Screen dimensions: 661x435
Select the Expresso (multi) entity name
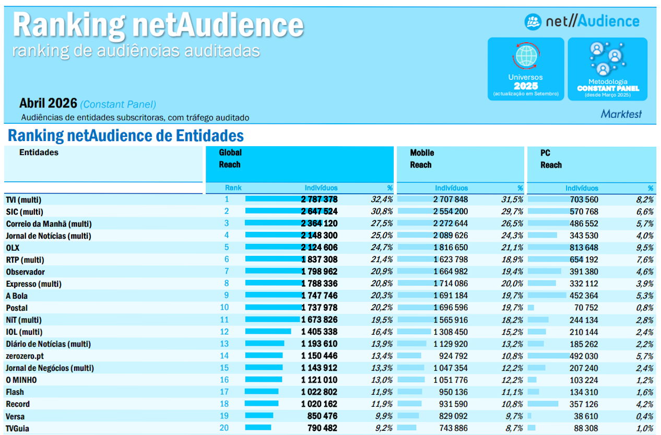[x=33, y=284]
